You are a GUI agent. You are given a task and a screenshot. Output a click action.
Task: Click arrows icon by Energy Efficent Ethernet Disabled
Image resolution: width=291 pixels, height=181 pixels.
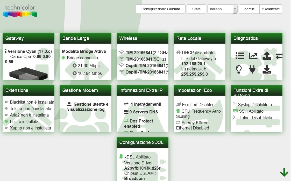(x=178, y=122)
